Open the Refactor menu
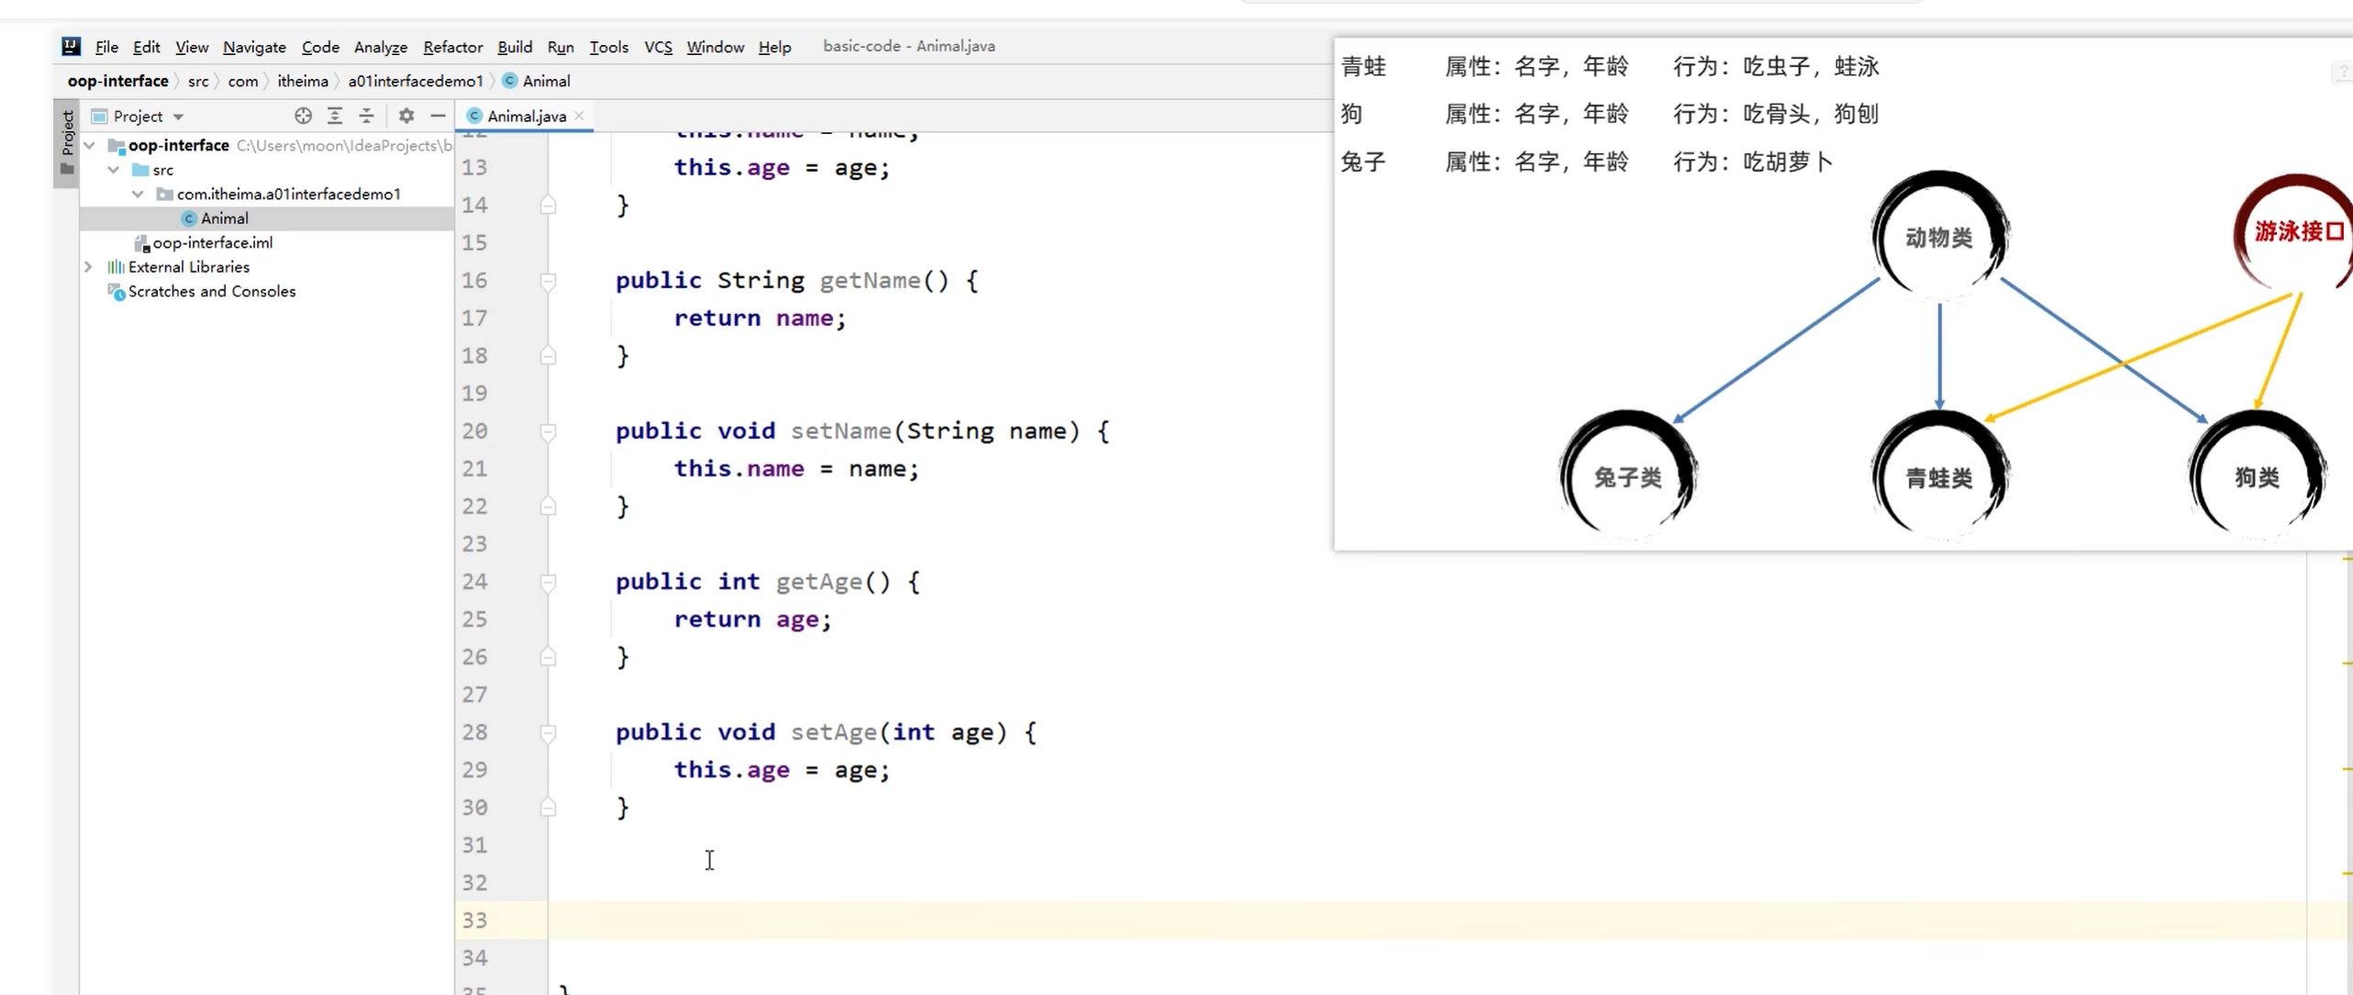This screenshot has width=2353, height=995. tap(452, 46)
